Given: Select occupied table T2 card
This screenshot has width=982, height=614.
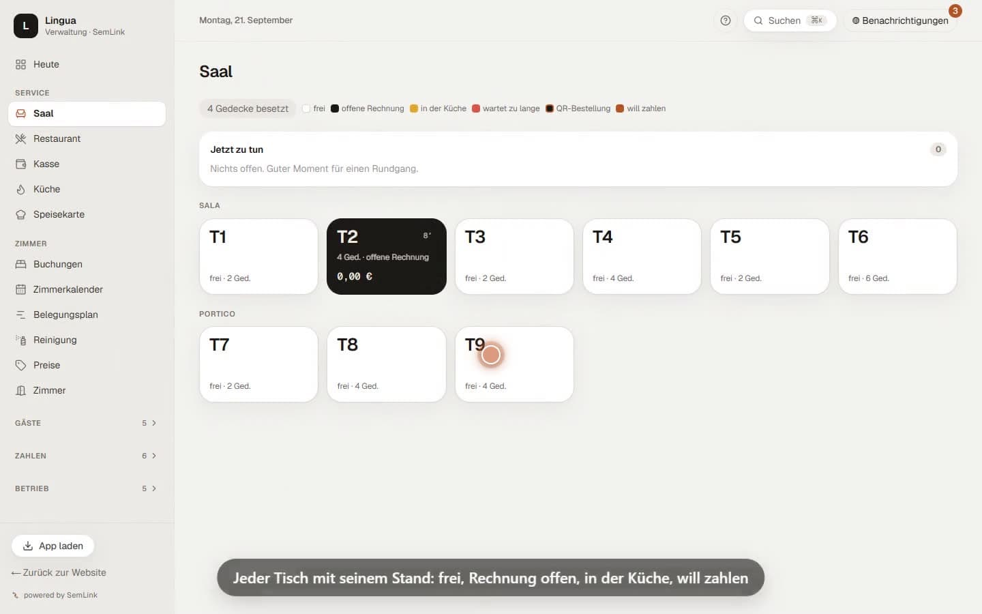Looking at the screenshot, I should click(387, 257).
